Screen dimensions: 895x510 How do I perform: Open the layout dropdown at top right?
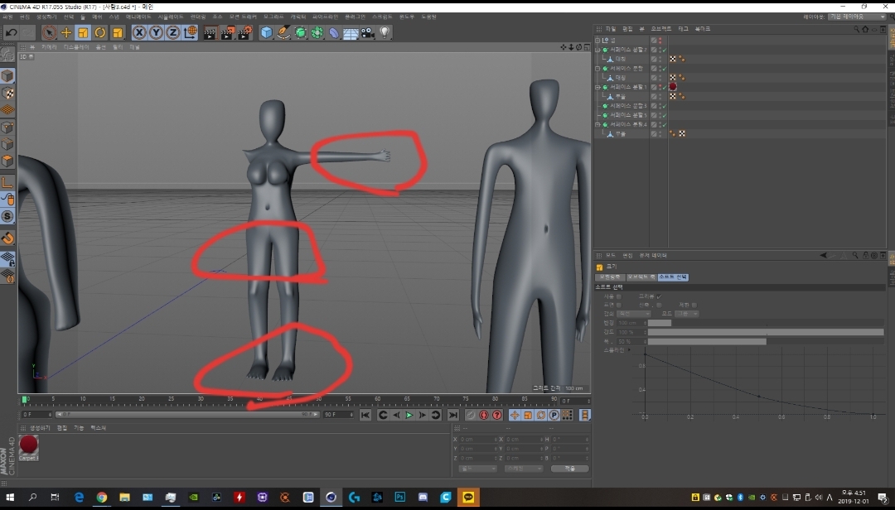pyautogui.click(x=857, y=17)
